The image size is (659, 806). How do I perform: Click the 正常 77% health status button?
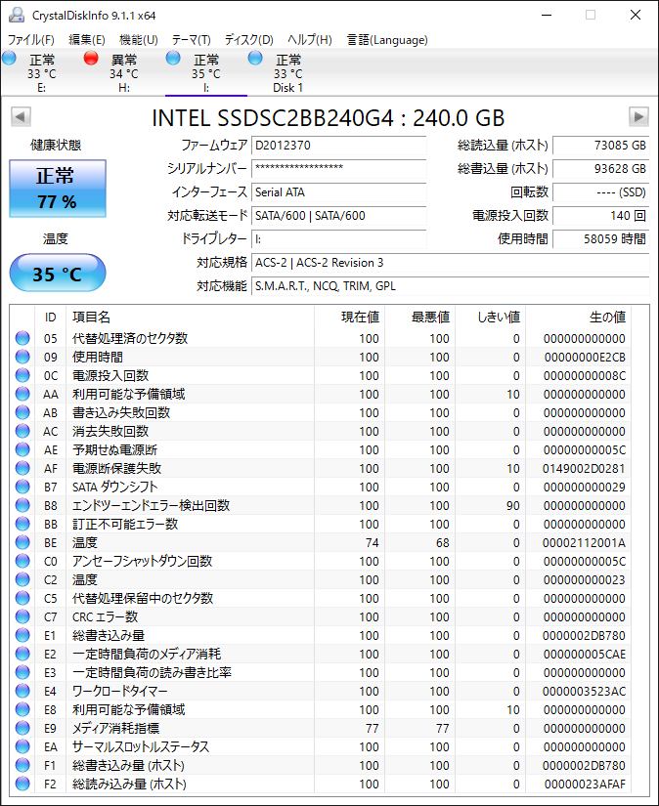tap(57, 189)
